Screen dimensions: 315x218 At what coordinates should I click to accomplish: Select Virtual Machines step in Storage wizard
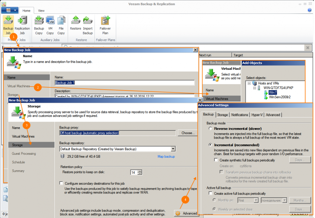click(23, 136)
